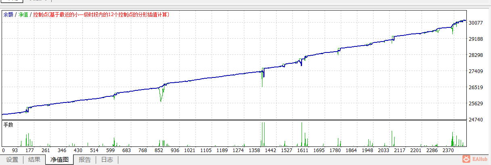Click the 余额 legend label

(8, 15)
